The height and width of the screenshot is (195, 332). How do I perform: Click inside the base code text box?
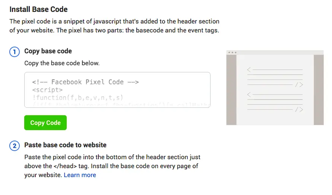coord(117,89)
